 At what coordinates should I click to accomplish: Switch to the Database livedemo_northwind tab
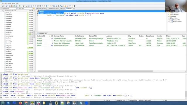click(x=56, y=9)
